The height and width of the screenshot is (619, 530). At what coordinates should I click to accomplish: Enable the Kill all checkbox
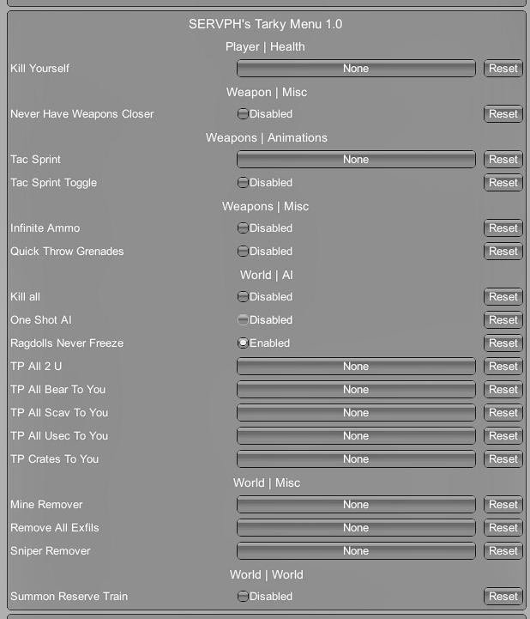pos(244,297)
